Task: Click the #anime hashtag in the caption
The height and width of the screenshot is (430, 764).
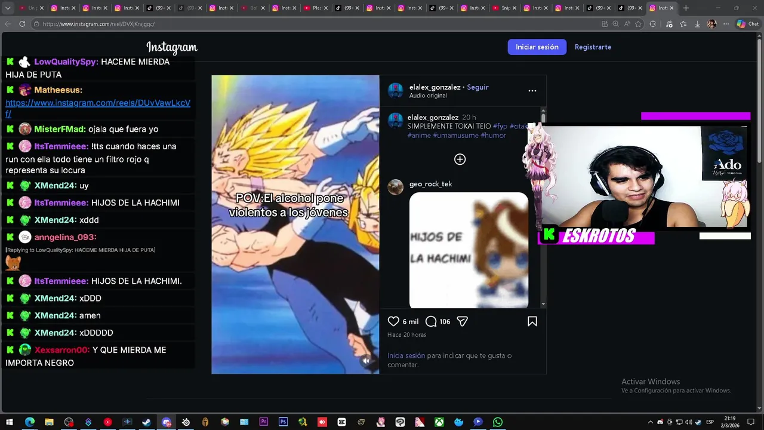Action: pos(419,136)
